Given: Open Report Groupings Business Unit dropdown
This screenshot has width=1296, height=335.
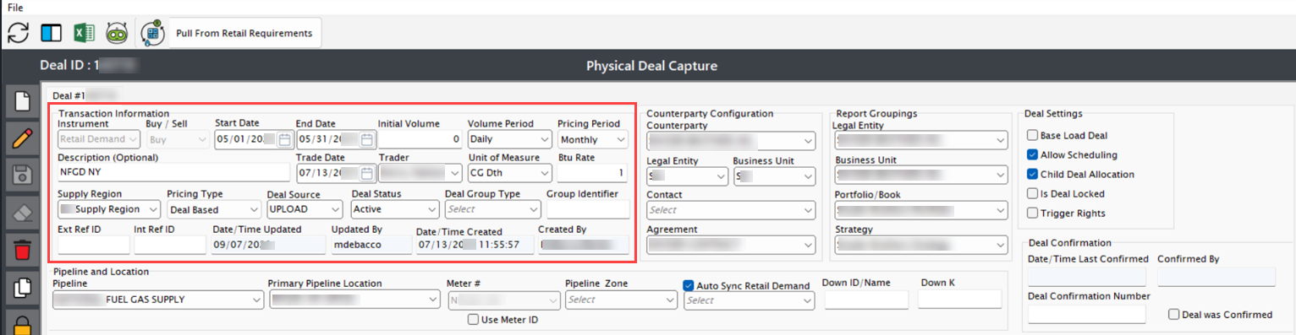Looking at the screenshot, I should point(920,174).
